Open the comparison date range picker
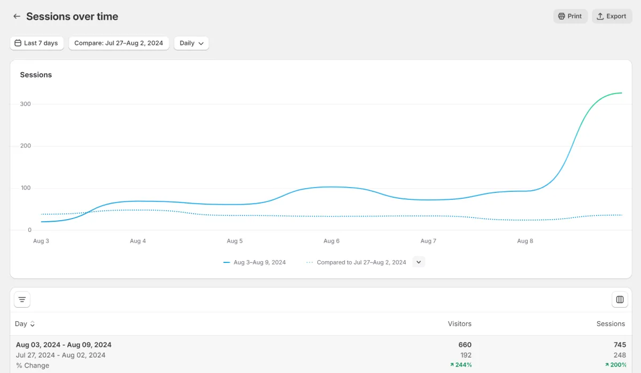 click(119, 43)
